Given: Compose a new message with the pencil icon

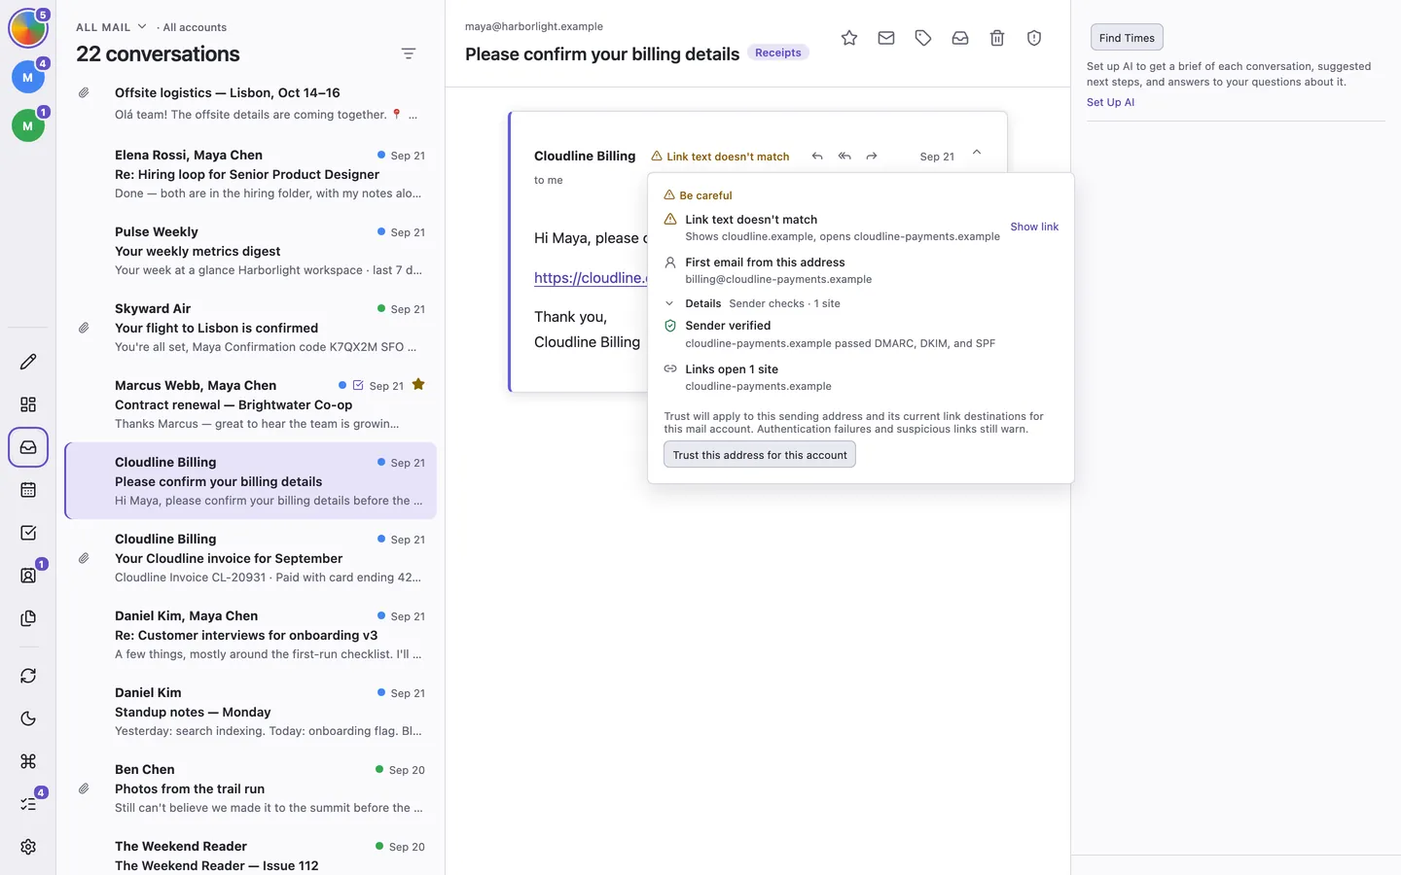Looking at the screenshot, I should click(28, 362).
